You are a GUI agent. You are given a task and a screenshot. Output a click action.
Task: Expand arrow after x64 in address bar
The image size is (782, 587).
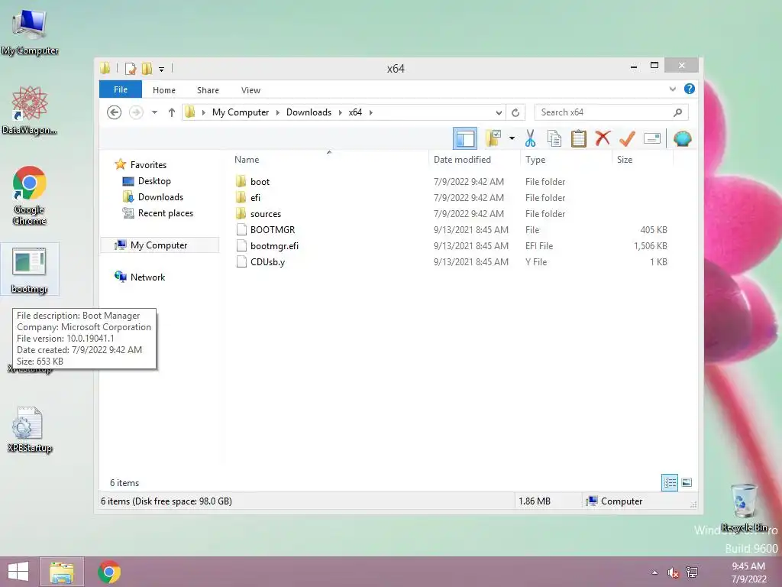[x=370, y=112]
